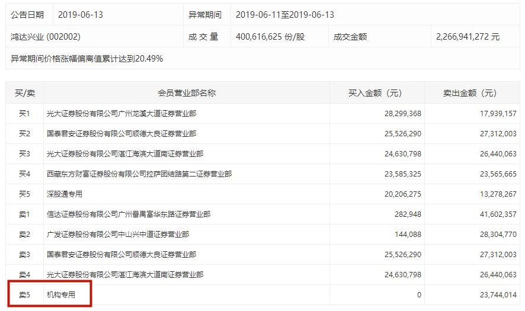The image size is (525, 311).
Task: Click the 会员营业部名称 column header
Action: click(x=187, y=93)
